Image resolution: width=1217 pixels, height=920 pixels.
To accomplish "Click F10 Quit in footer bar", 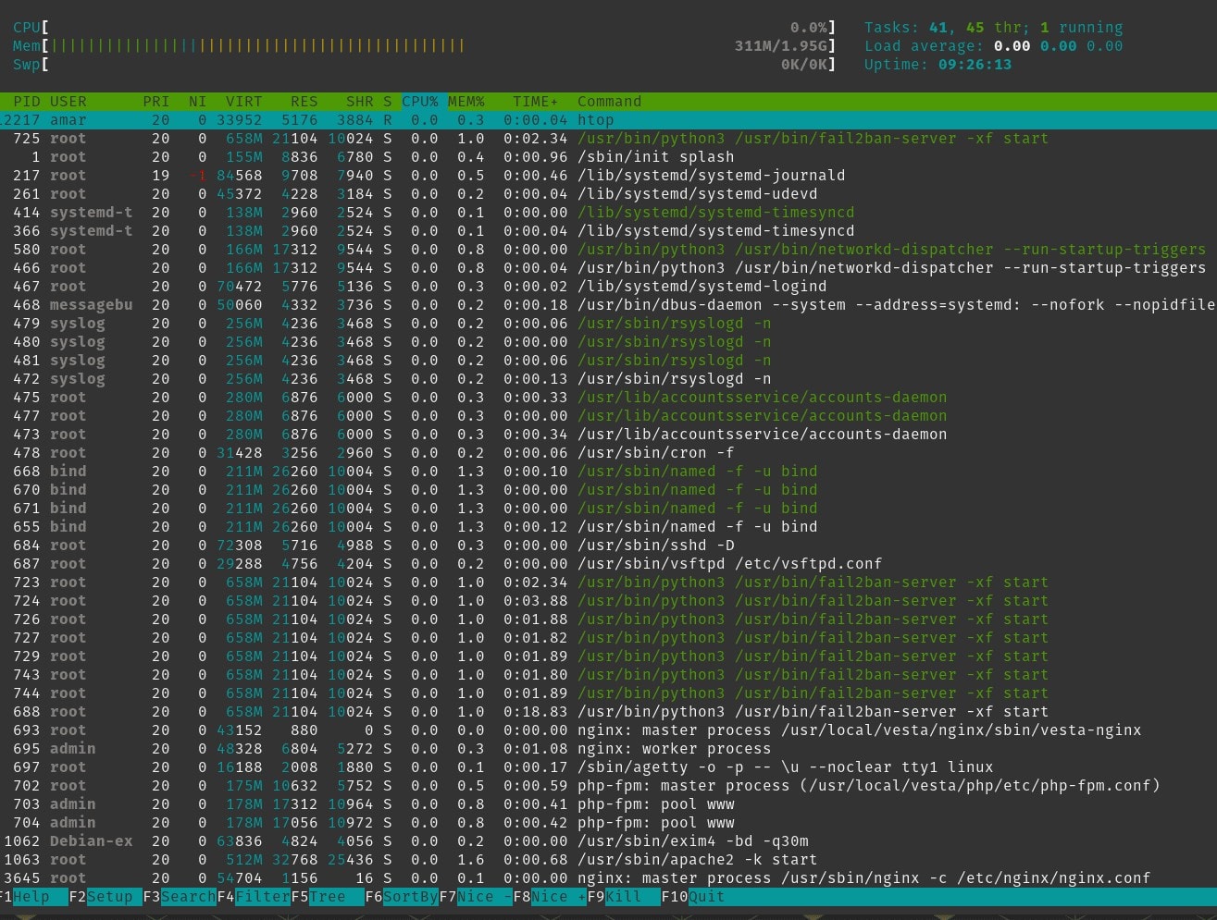I will pos(694,897).
